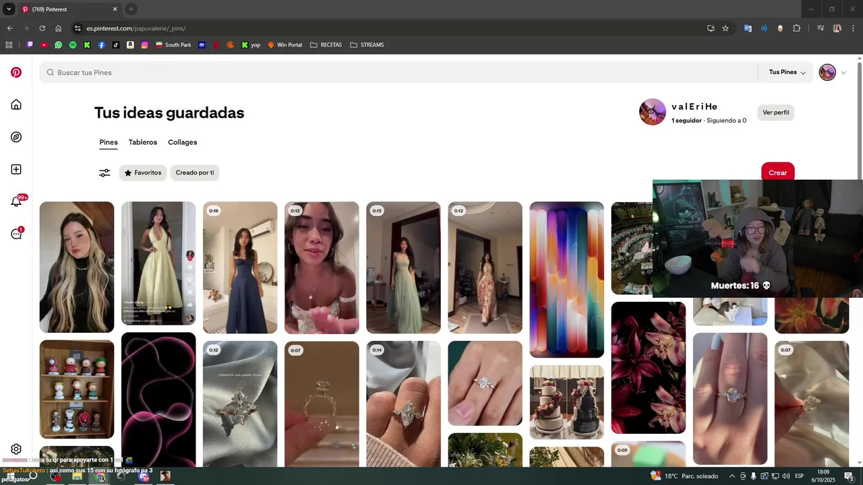Switch to the Tableros tab
Screen dimensions: 863x485
[x=143, y=143]
